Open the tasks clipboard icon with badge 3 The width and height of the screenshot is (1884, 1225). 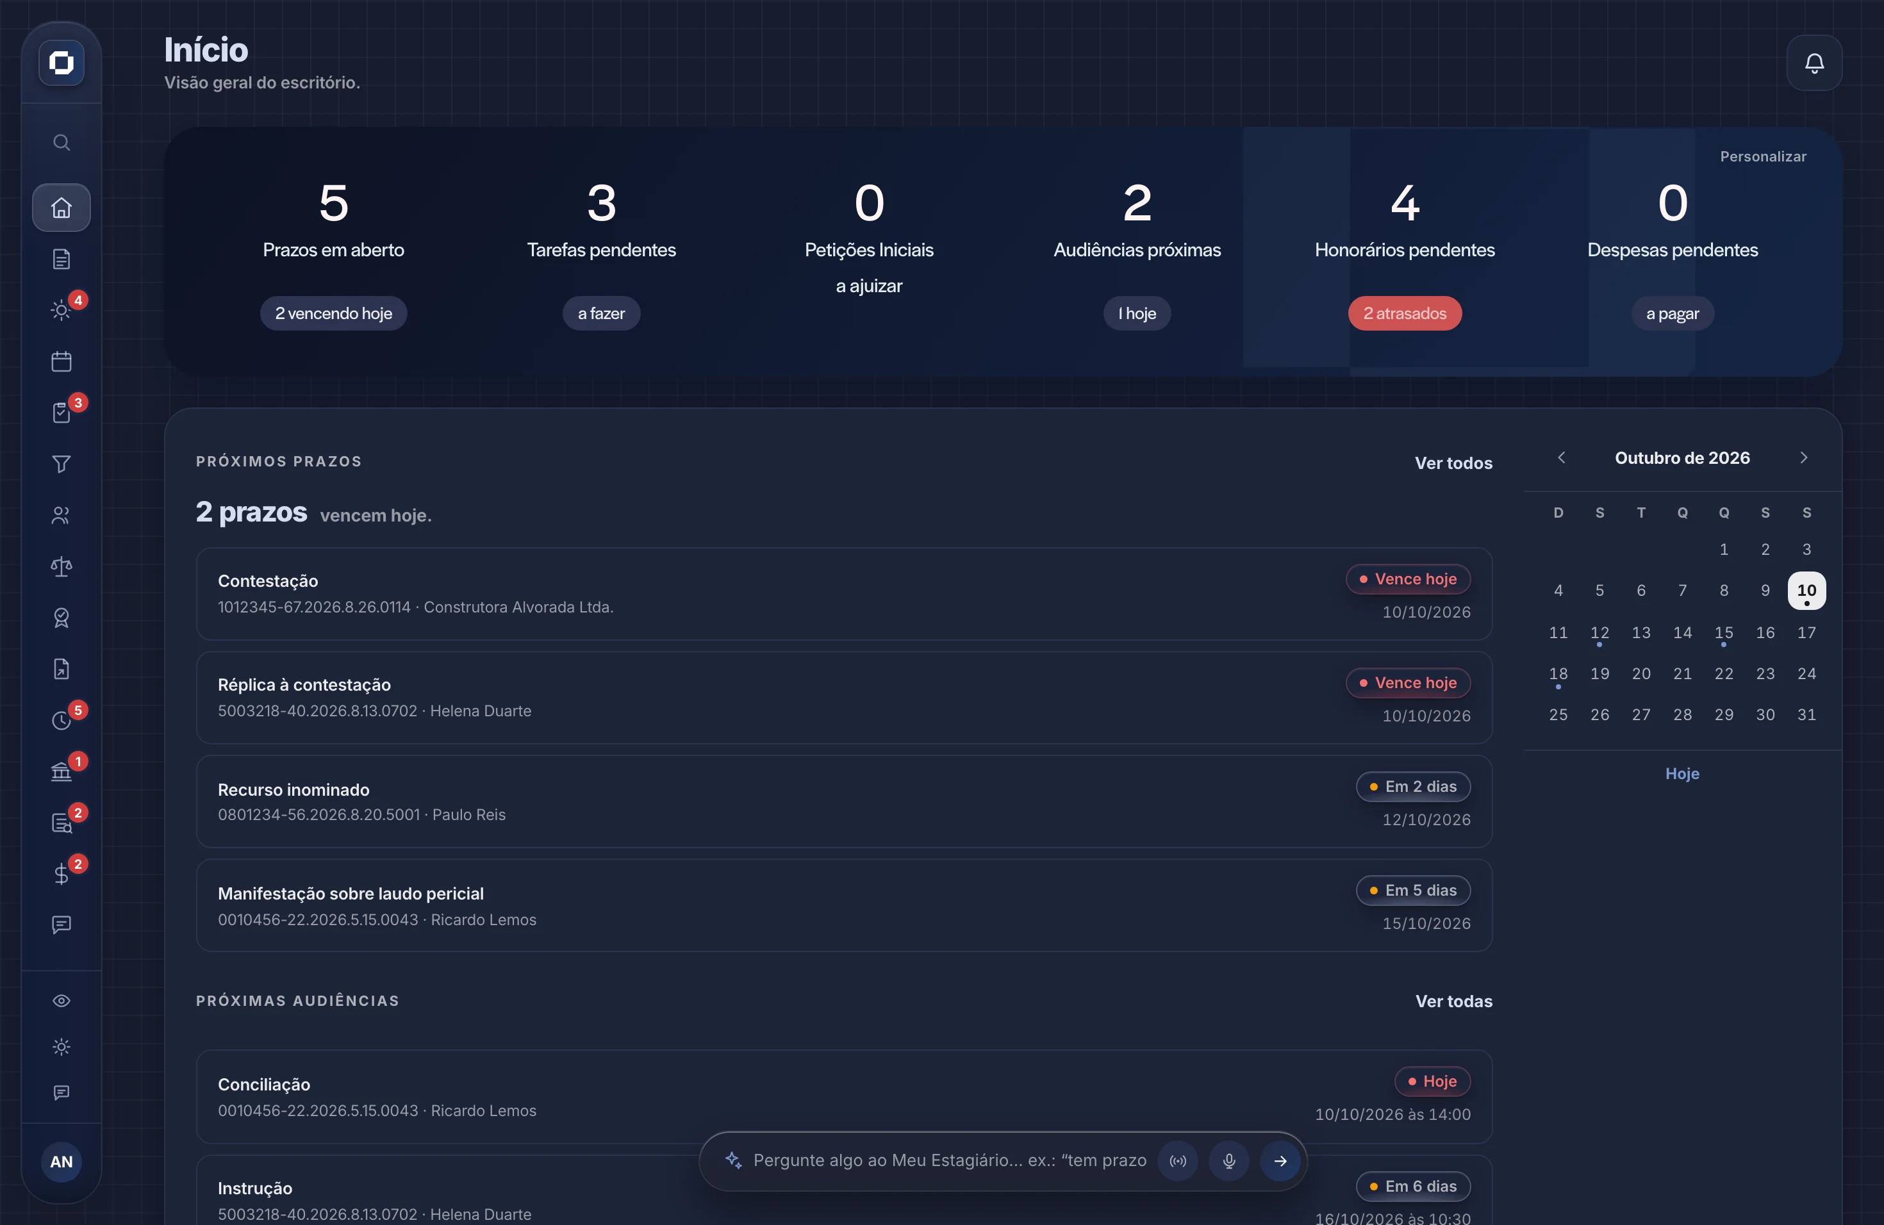61,413
